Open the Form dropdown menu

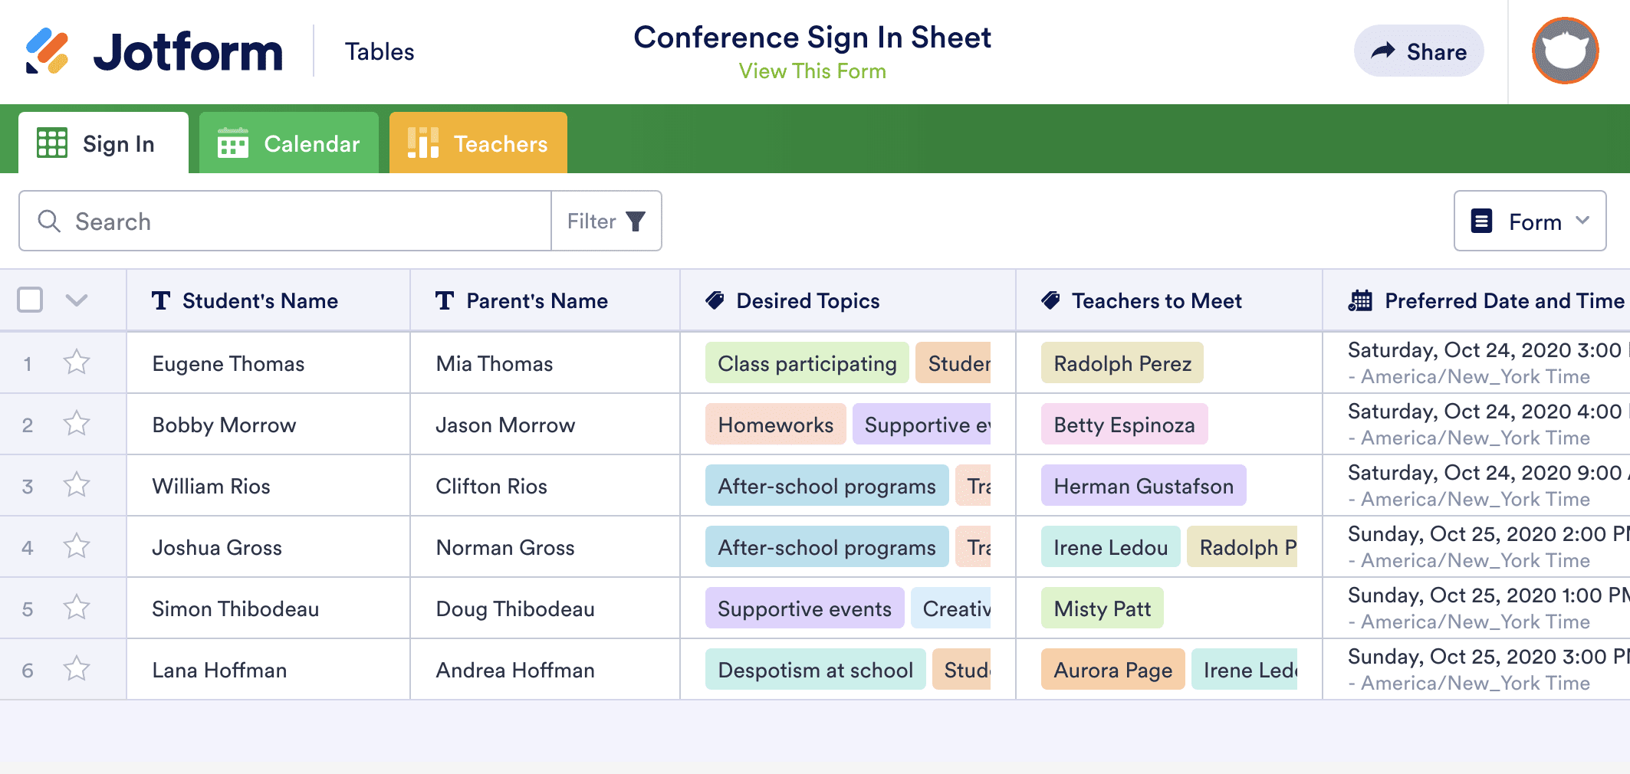[x=1530, y=221]
